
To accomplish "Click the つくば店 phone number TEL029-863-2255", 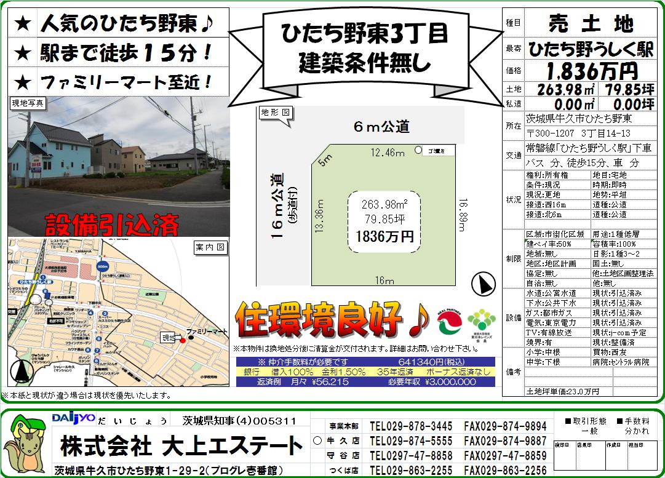I will pos(411,470).
